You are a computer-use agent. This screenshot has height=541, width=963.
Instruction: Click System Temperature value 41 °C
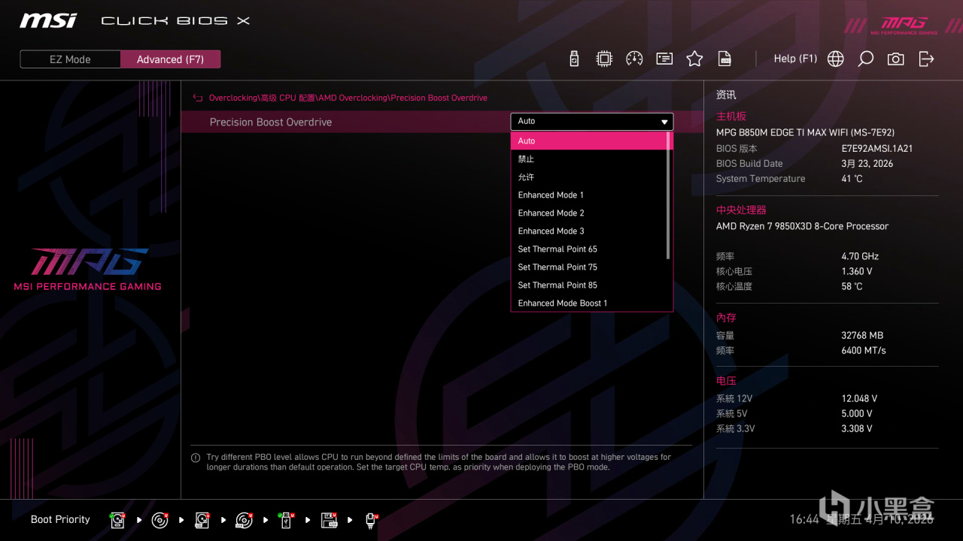pos(852,179)
